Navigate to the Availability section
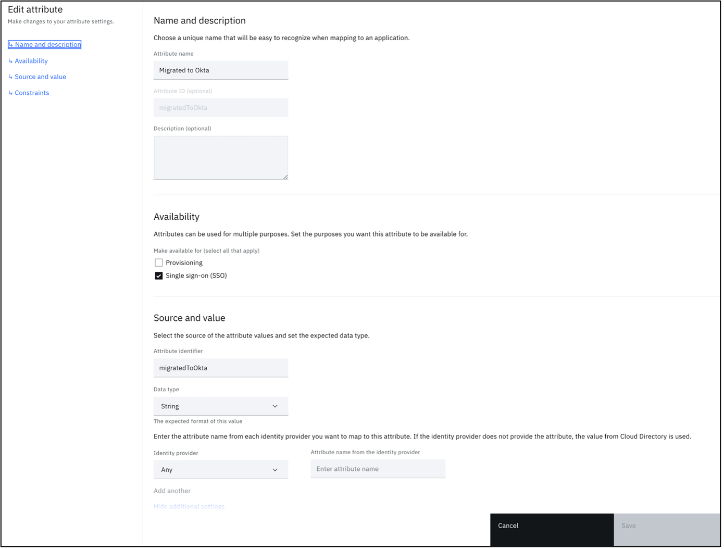The height and width of the screenshot is (549, 724). (x=31, y=60)
